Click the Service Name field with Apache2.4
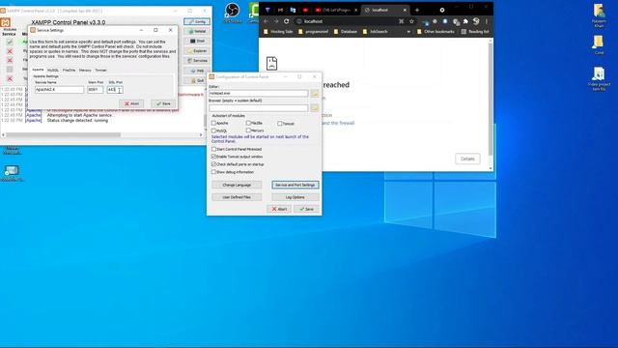618x348 pixels. pyautogui.click(x=59, y=90)
